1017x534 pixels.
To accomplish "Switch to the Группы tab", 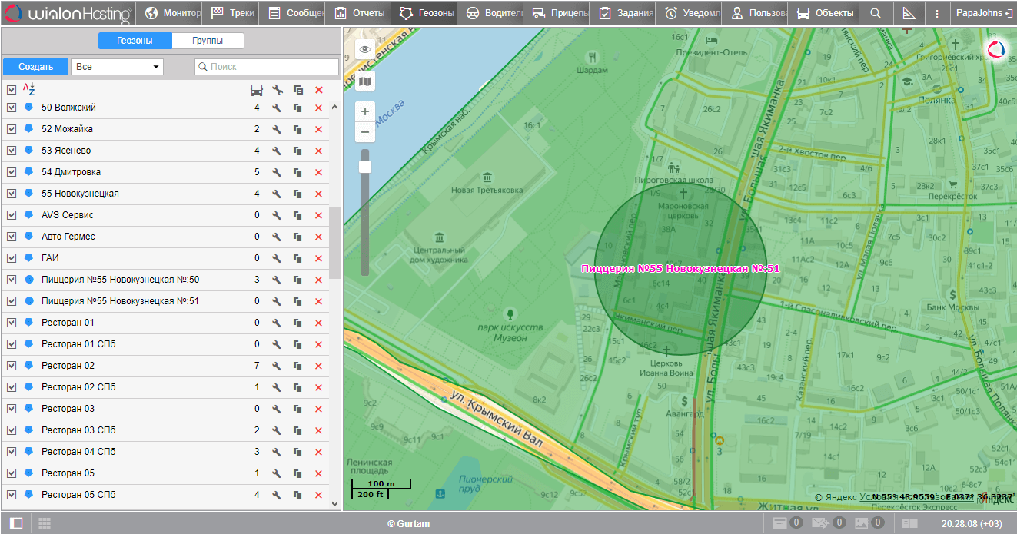I will 208,41.
